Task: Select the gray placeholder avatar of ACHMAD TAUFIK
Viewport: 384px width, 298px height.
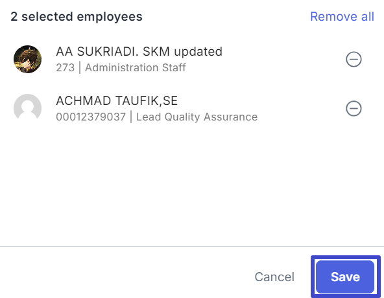Action: [27, 108]
